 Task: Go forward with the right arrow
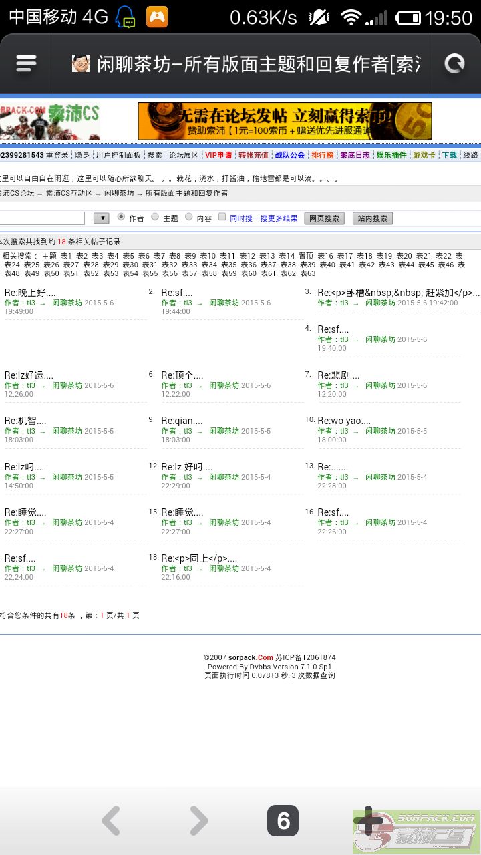coord(198,821)
